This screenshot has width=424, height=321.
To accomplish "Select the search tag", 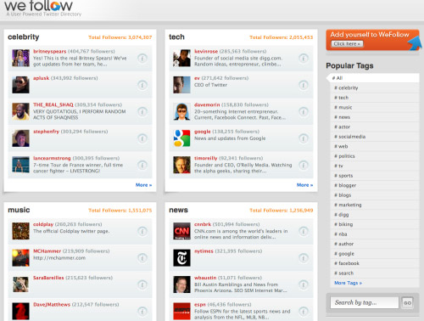I will pyautogui.click(x=343, y=273).
